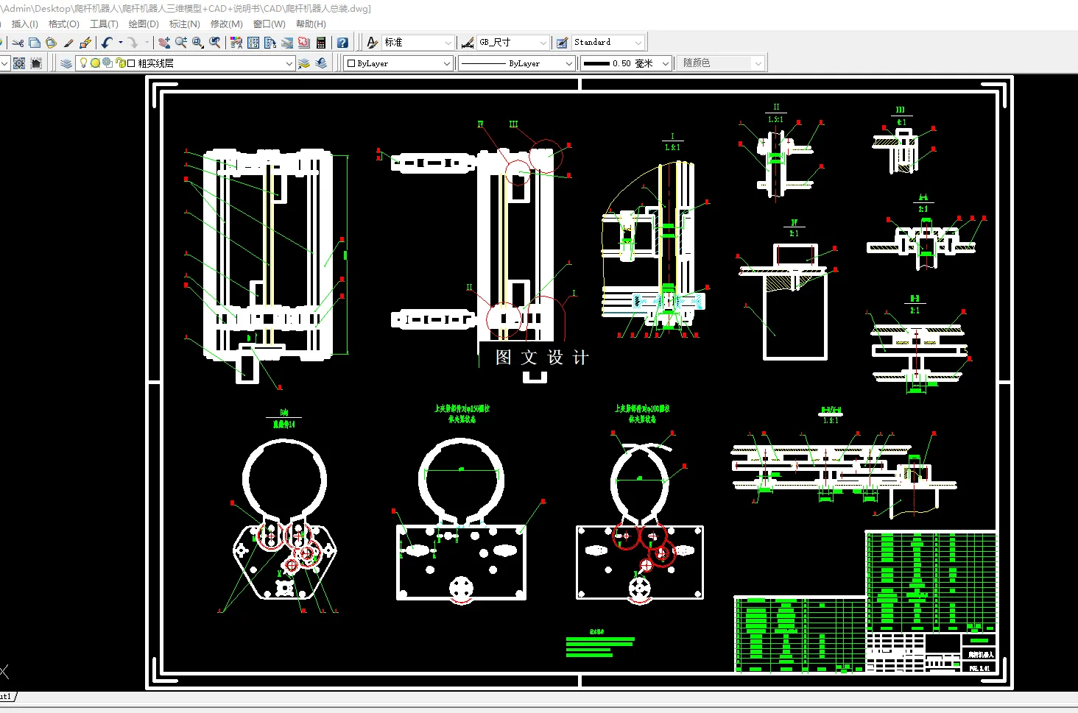Image resolution: width=1078 pixels, height=713 pixels.
Task: Toggle the layer lock padlock icon
Action: pyautogui.click(x=119, y=63)
